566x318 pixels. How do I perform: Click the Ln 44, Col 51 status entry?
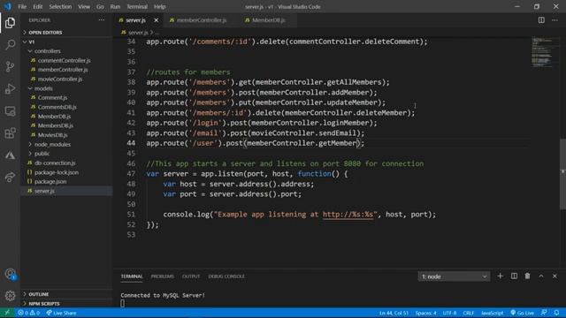coord(394,313)
